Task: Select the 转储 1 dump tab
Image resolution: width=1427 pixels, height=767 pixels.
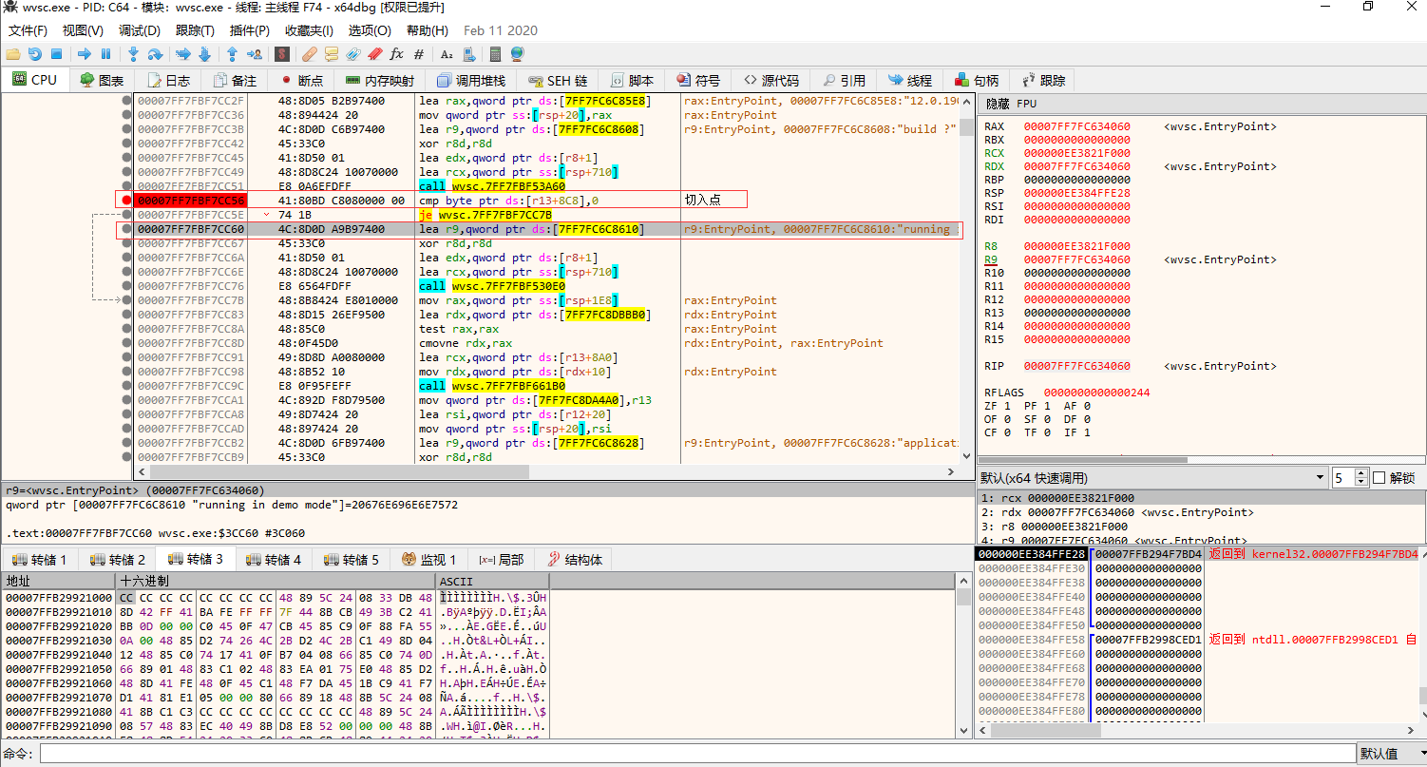Action: coord(40,560)
